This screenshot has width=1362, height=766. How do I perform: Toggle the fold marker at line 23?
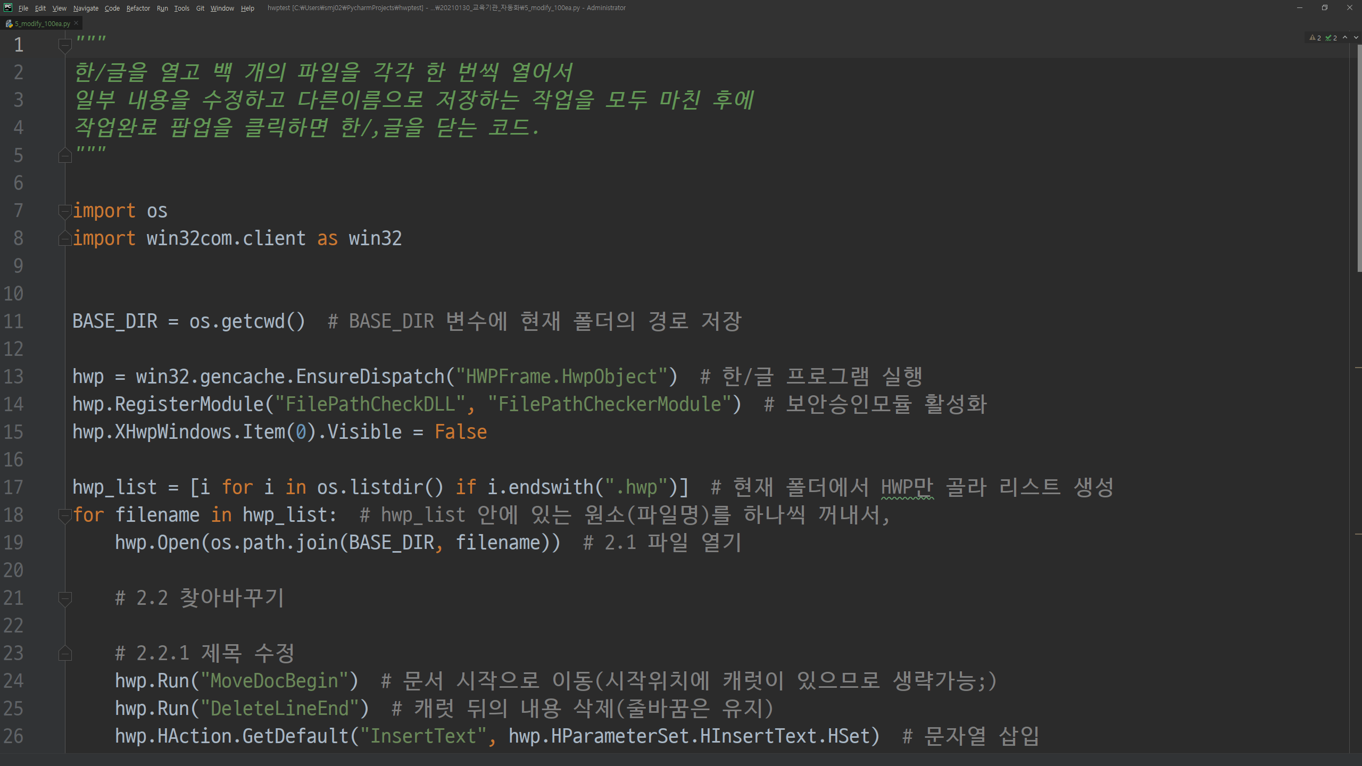tap(65, 653)
